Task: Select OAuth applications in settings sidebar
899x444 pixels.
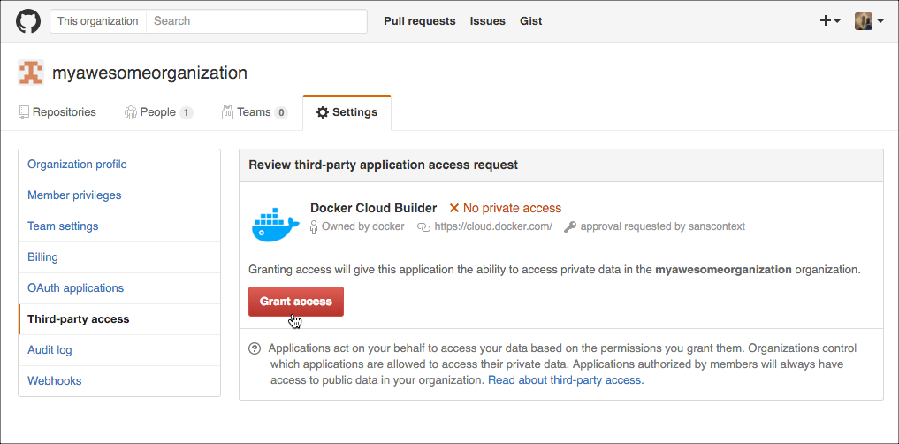Action: click(75, 288)
